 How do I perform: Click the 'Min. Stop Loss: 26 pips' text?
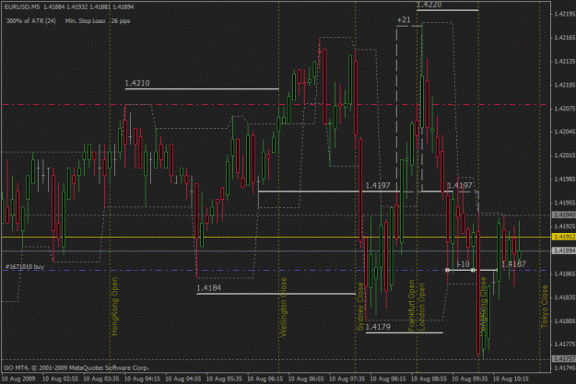coord(98,21)
